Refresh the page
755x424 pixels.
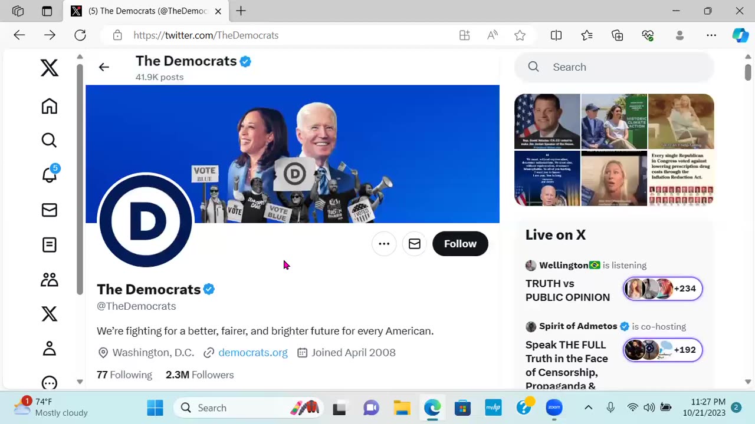(80, 35)
